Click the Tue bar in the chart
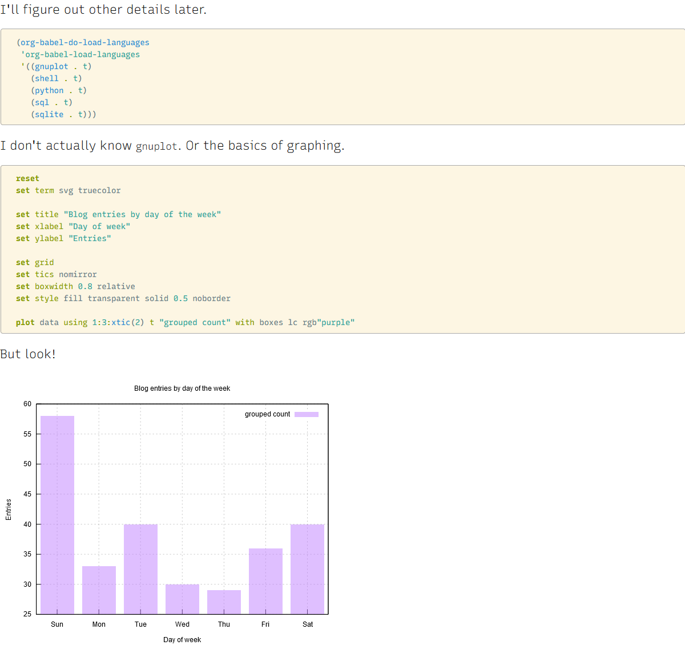 (x=140, y=569)
